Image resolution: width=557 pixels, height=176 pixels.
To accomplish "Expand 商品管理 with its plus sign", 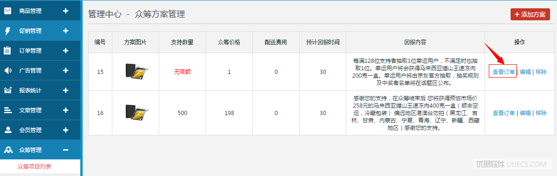I will coord(65,11).
